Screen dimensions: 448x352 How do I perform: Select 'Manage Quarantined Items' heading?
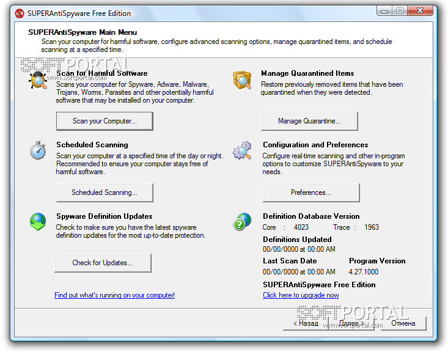(307, 73)
